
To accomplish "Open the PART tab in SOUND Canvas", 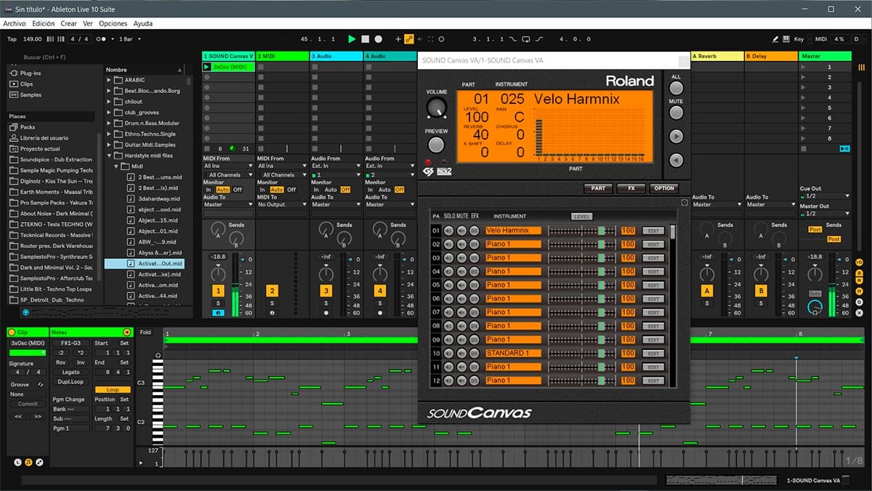I will coord(598,188).
